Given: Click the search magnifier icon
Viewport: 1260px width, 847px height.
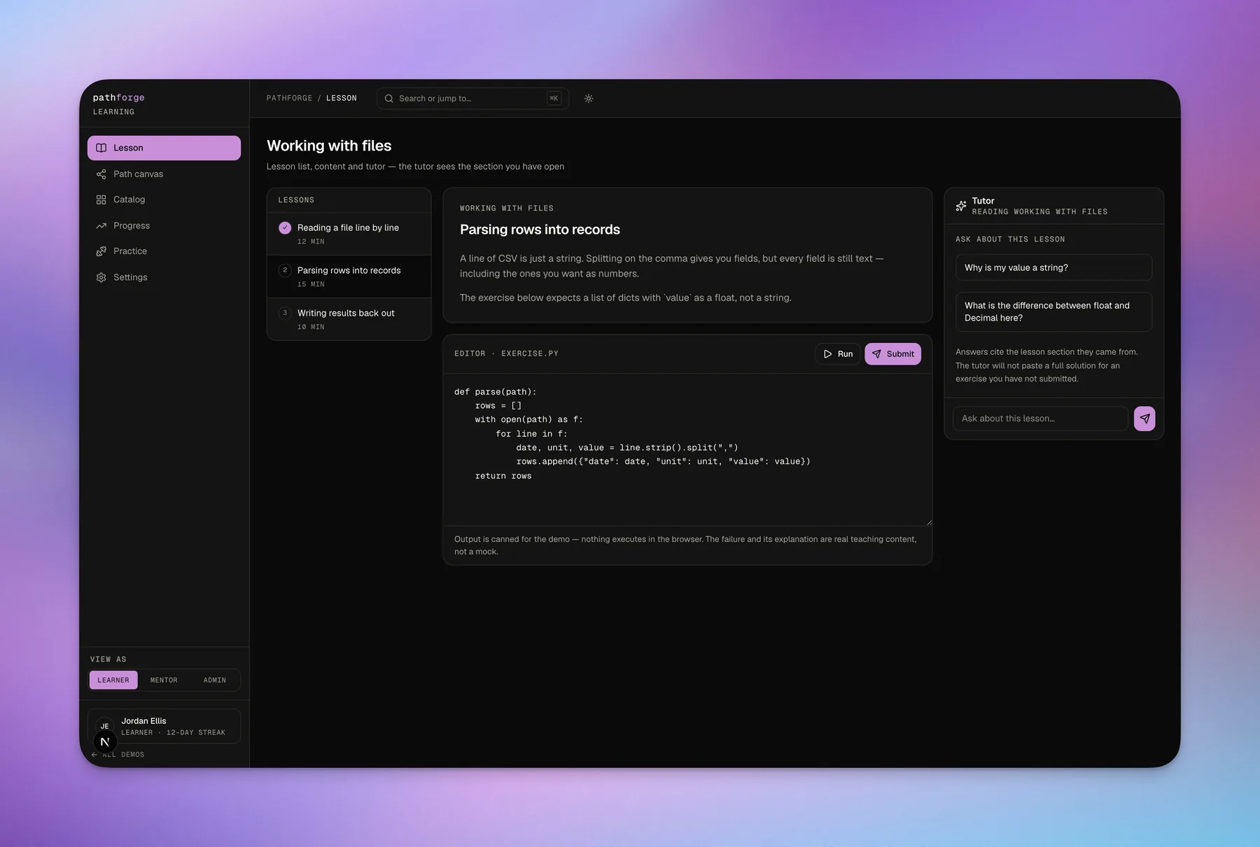Looking at the screenshot, I should pos(389,99).
